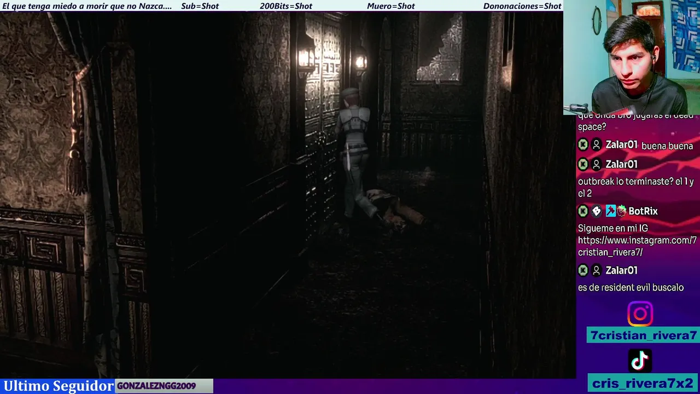Click the ghost bot badge beside BotRix
This screenshot has width=700, height=394.
597,211
